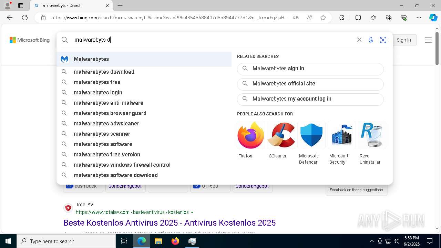
Task: Click in the Bing search text field
Action: coord(214,40)
